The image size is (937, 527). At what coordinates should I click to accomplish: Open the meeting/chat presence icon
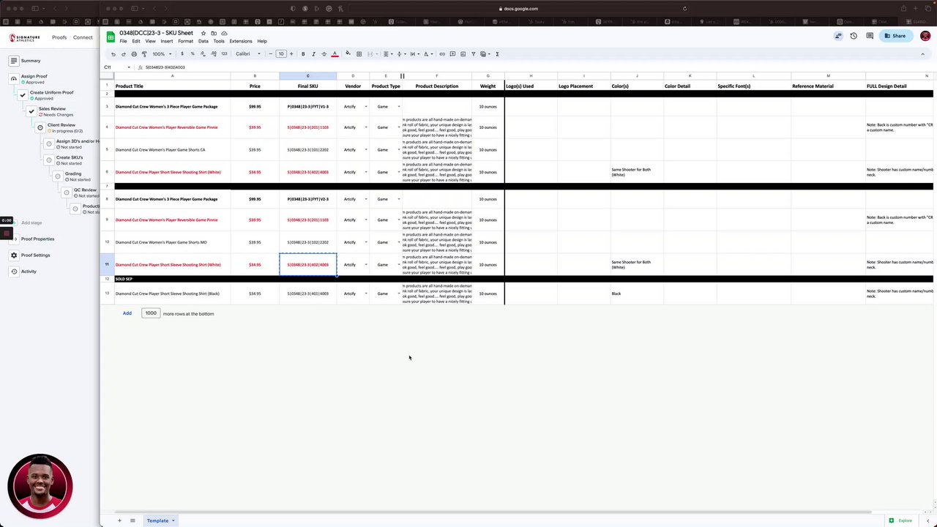pos(838,36)
